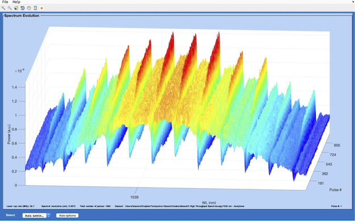Screen dimensions: 355x221
Task: Click the 0.6 power tick label
Action: (14, 143)
